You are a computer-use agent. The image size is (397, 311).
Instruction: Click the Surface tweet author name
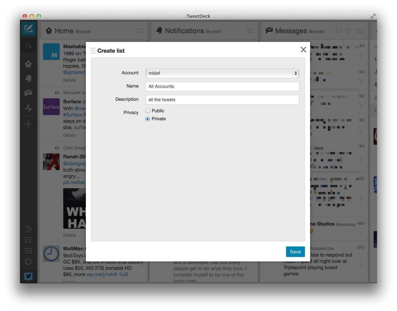click(x=72, y=101)
